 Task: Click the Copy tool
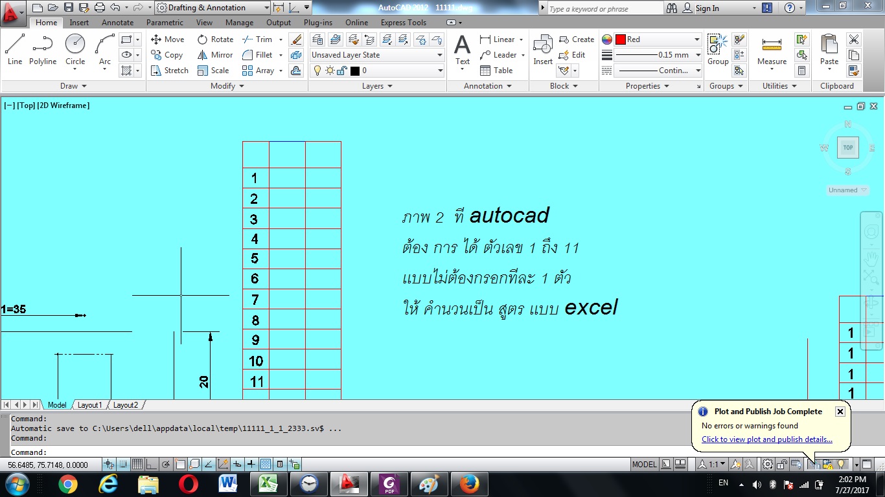(167, 55)
